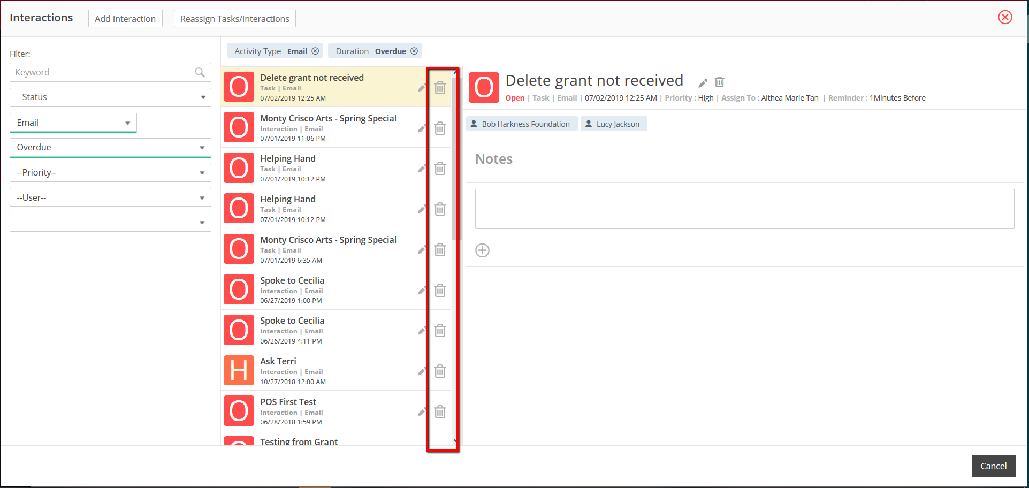Edit Spoke to Cecilia dated 06/26/2019
The height and width of the screenshot is (488, 1029).
422,330
